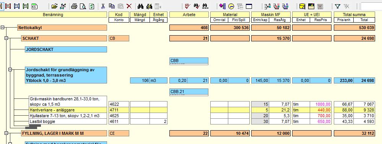
Task: Click the RS toolbar icon
Action: [8, 6]
